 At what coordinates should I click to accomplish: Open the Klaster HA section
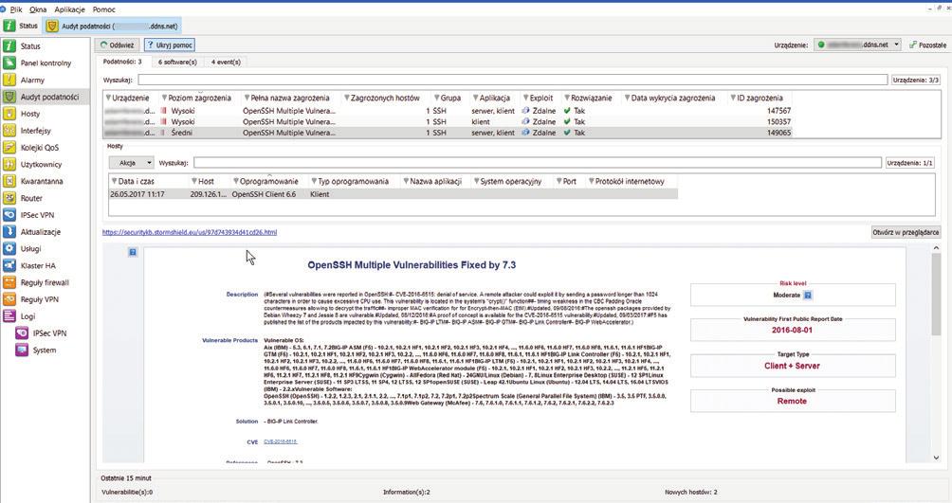click(x=38, y=266)
